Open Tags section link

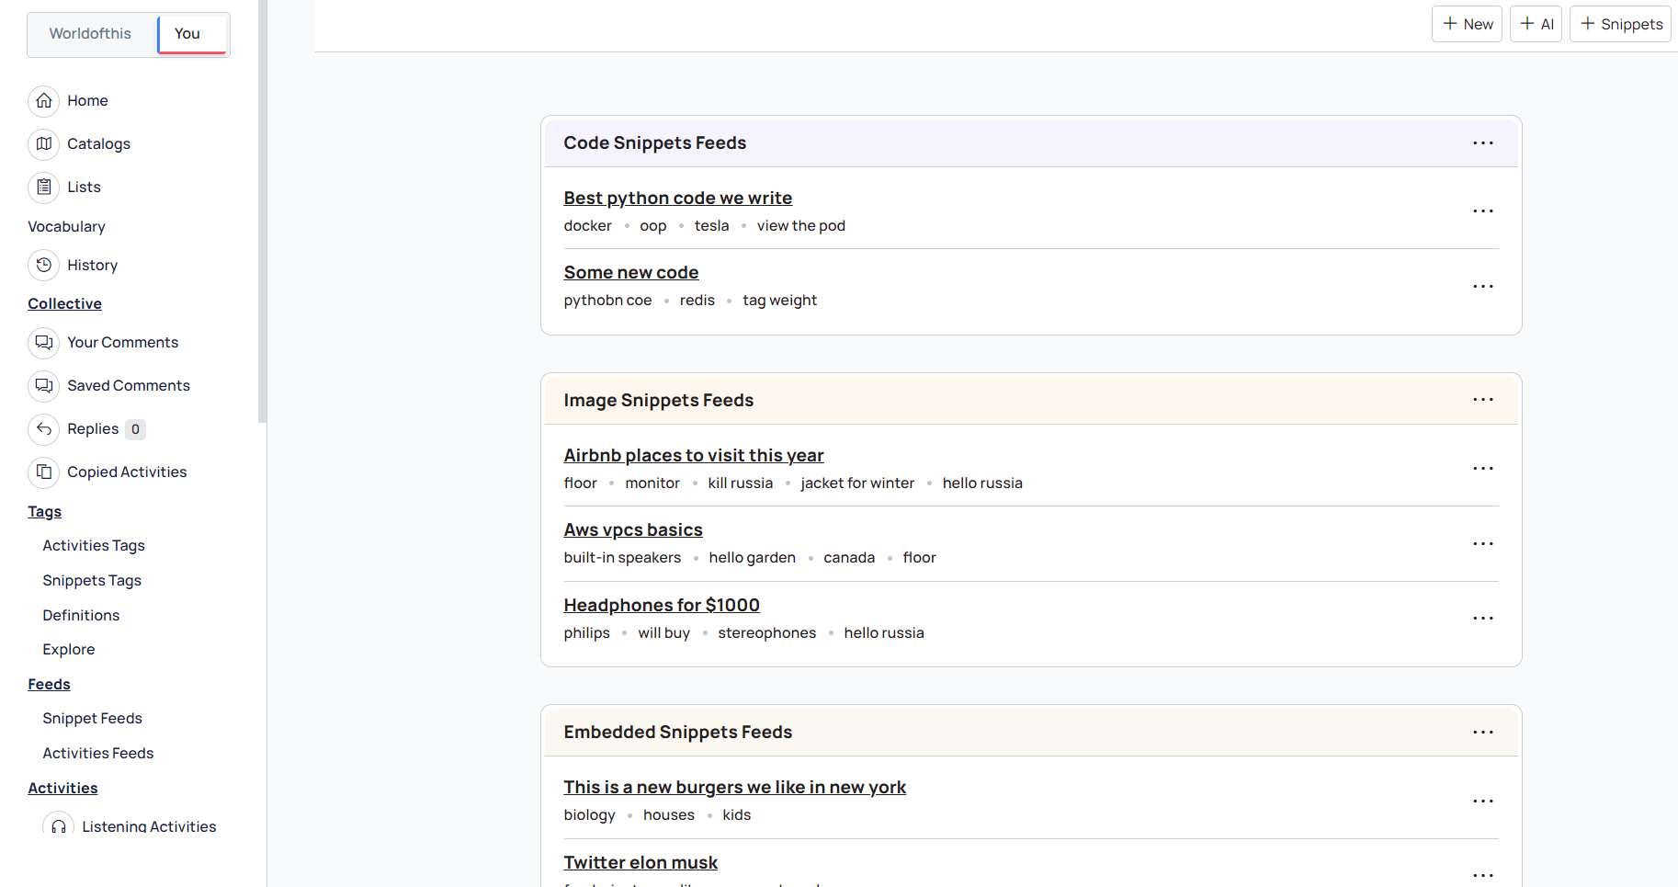(x=44, y=512)
